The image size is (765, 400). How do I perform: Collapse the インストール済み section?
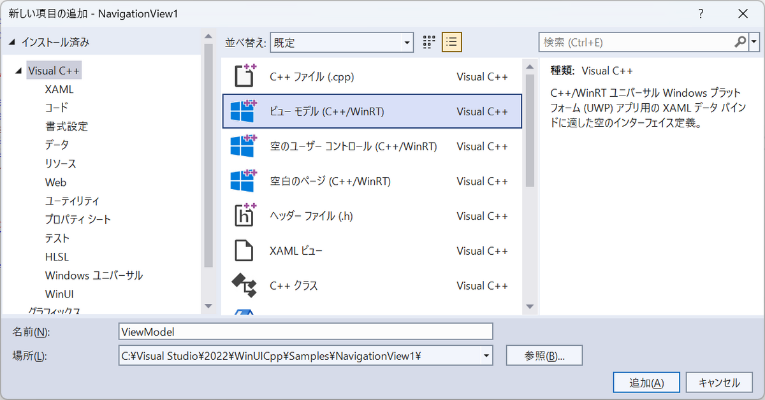12,43
